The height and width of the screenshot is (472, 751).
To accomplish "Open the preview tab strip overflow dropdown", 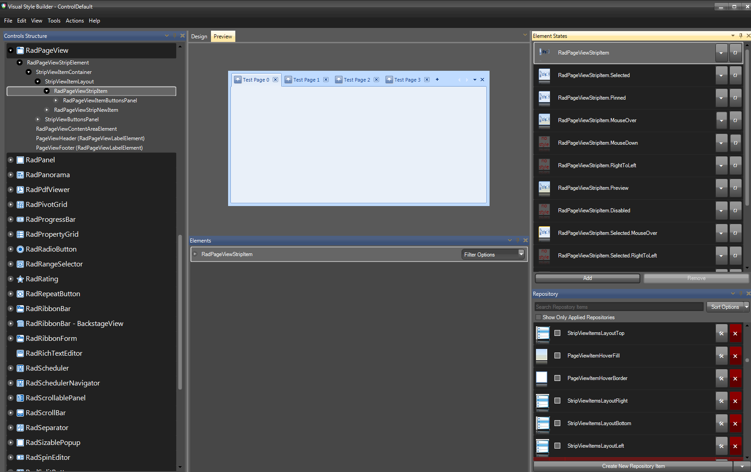I will 475,80.
